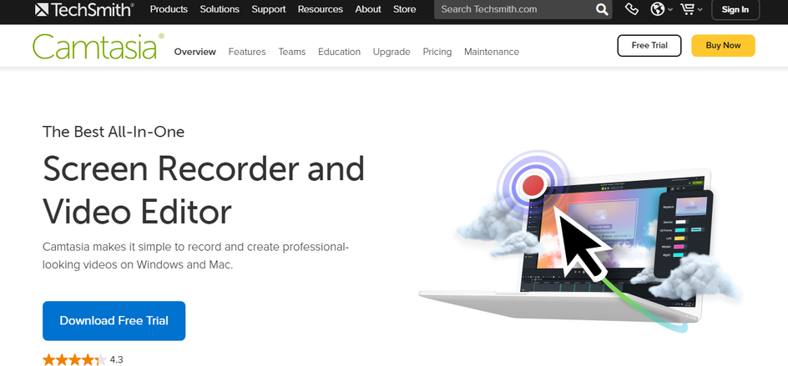
Task: Select the Overview tab
Action: pos(195,52)
